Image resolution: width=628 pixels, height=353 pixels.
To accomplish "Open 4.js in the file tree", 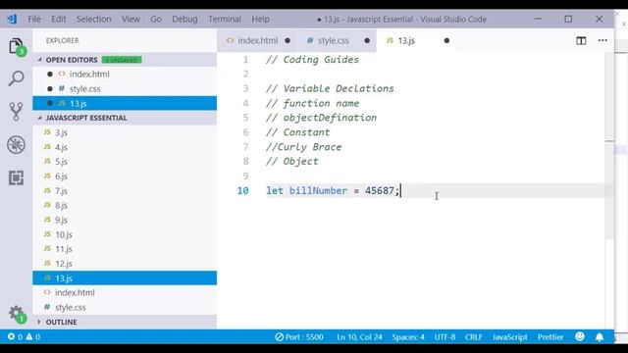I will [125, 147].
